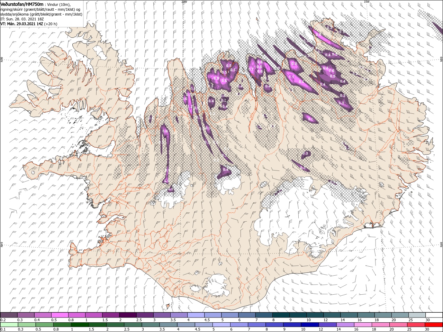The width and height of the screenshot is (443, 332).
Task: Click the 1.1 precipitation value on the map
Action: pyautogui.click(x=291, y=77)
